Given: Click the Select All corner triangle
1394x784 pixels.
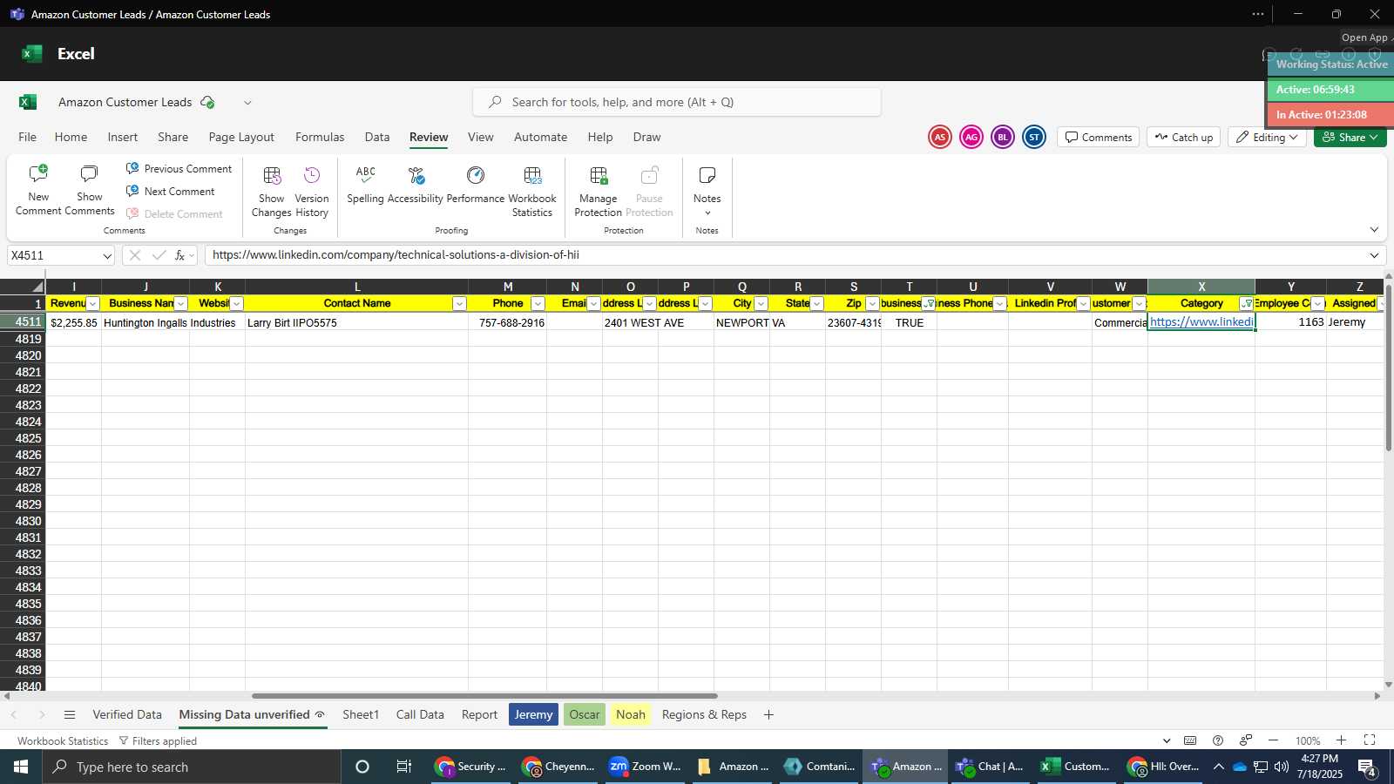Looking at the screenshot, I should coord(37,287).
